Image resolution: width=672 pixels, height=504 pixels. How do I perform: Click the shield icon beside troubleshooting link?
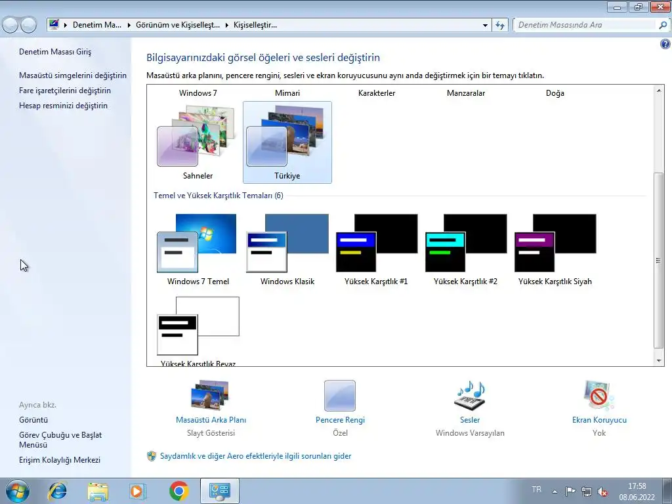(x=152, y=456)
